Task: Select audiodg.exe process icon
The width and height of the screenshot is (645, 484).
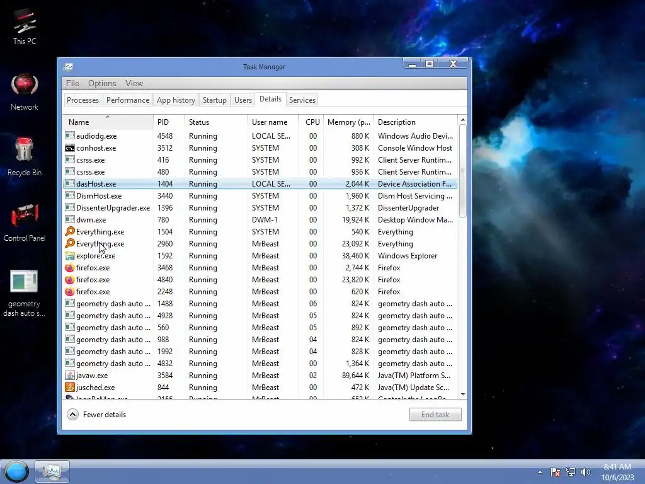Action: click(x=69, y=135)
